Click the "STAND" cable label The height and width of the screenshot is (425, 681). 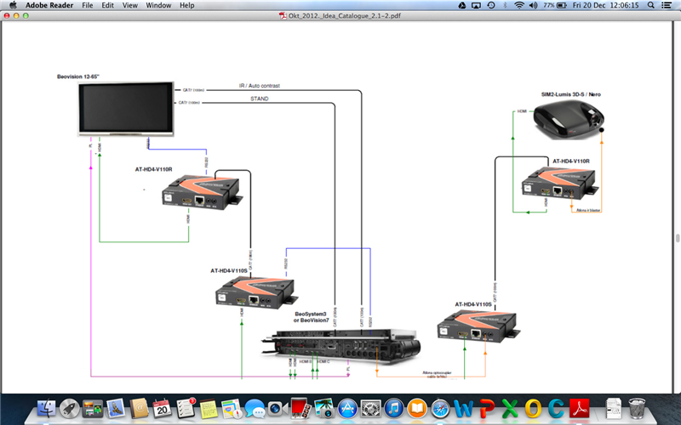tap(260, 99)
